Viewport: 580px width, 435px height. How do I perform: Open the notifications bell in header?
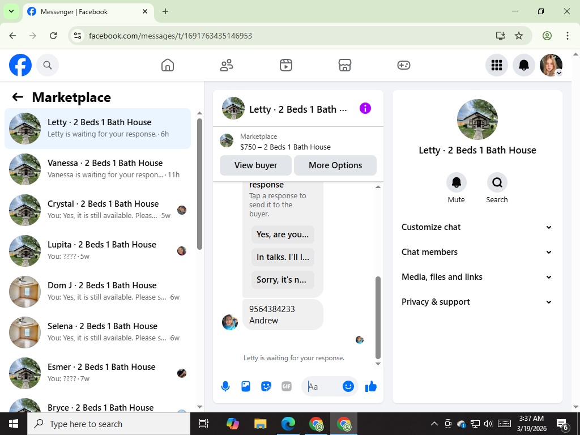[524, 66]
